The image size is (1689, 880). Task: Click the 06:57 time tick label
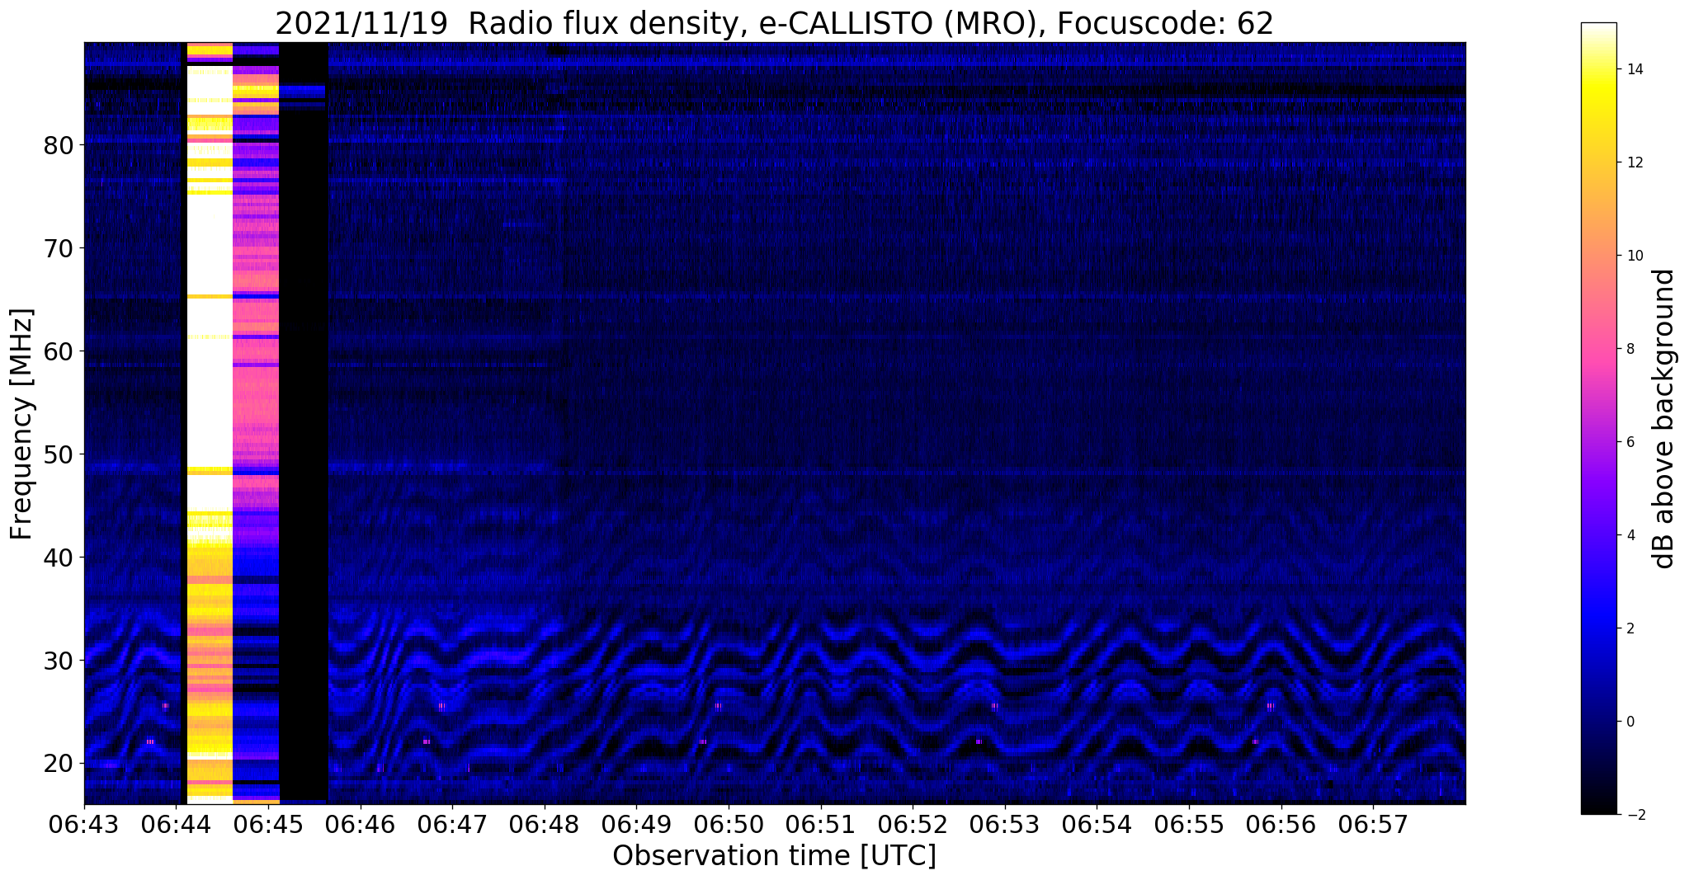(x=1373, y=823)
